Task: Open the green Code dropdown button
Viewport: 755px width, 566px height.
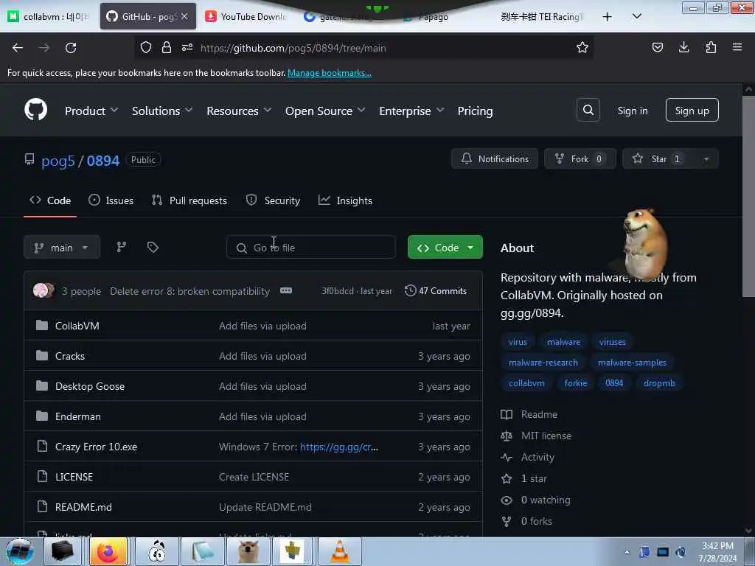Action: [x=445, y=248]
